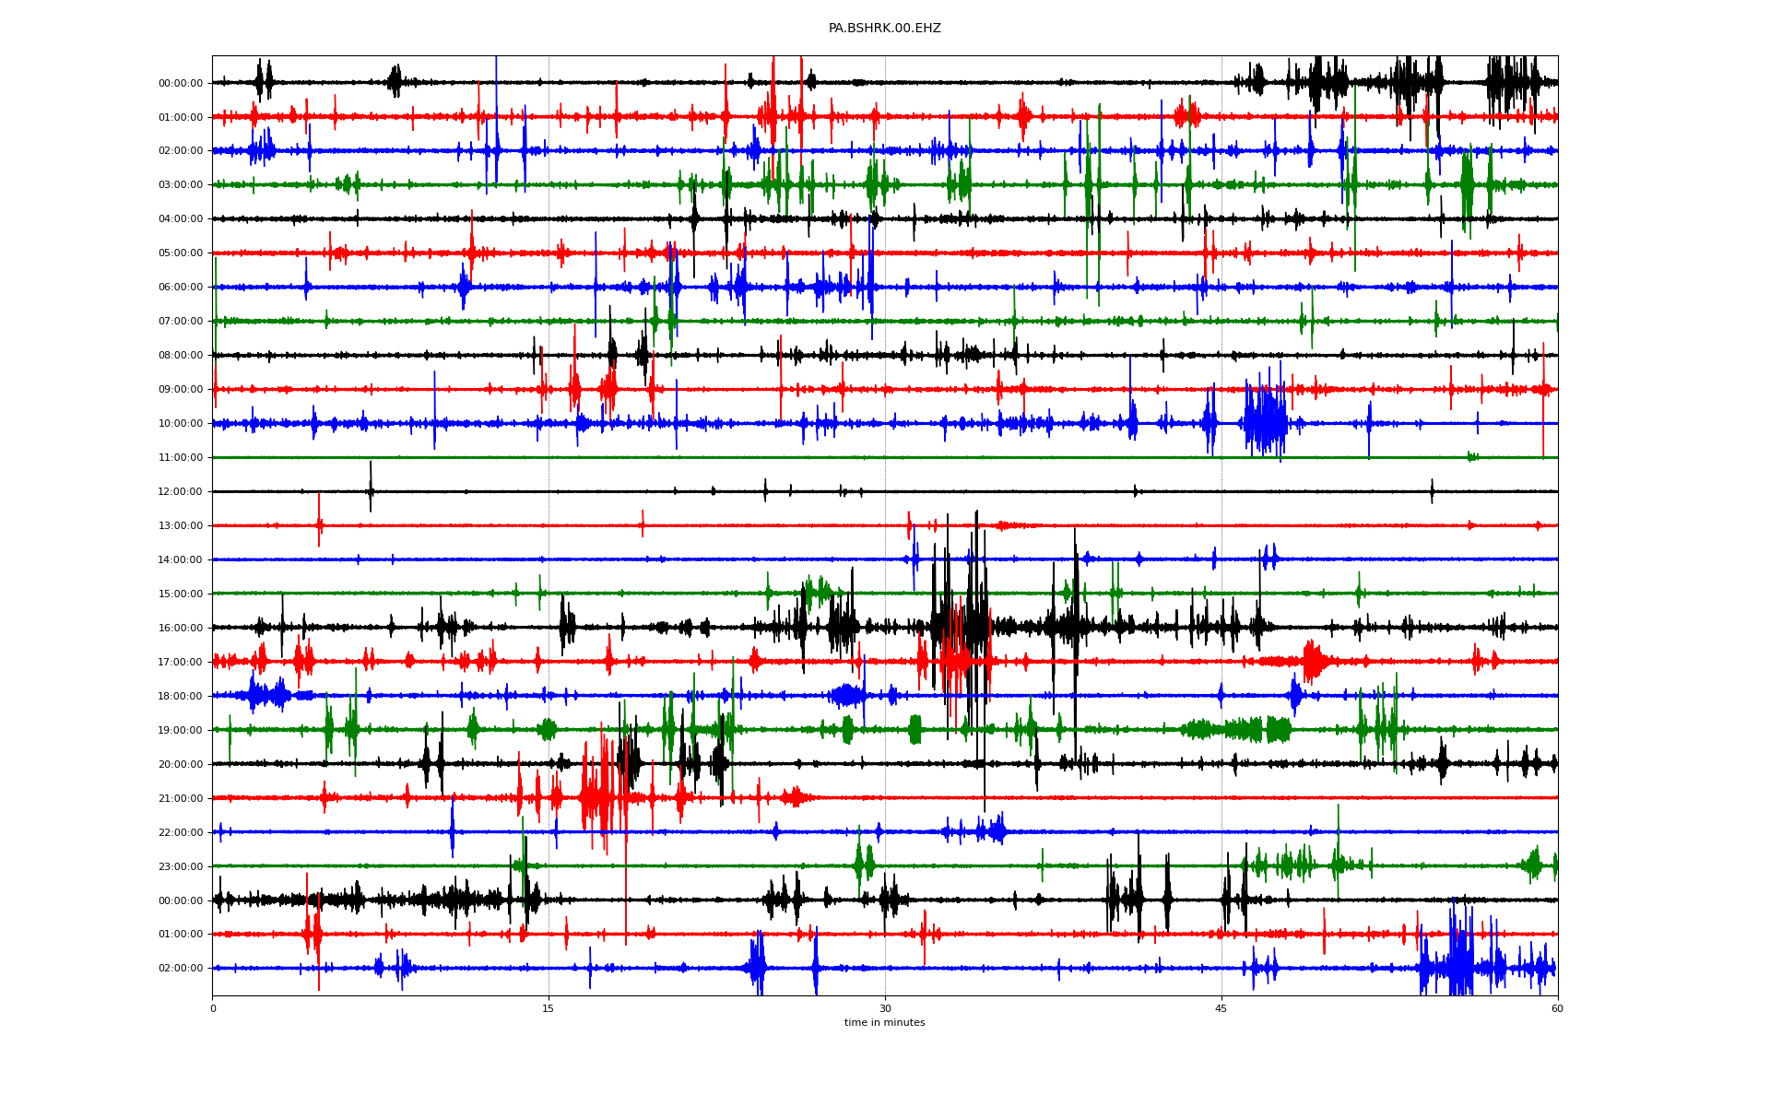Click the 'time in minutes' axis label
Image resolution: width=1770 pixels, height=1106 pixels.
coord(884,1022)
